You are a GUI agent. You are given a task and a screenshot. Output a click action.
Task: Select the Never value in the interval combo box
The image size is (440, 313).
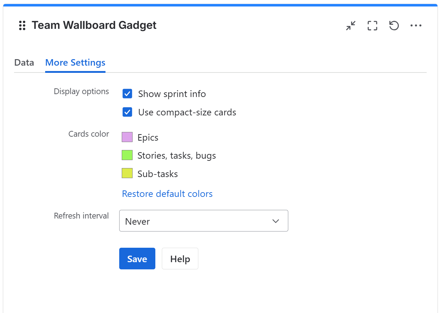(203, 221)
